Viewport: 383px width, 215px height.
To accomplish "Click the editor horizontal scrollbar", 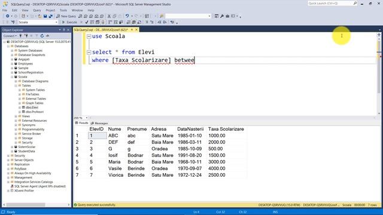I will coord(232,118).
